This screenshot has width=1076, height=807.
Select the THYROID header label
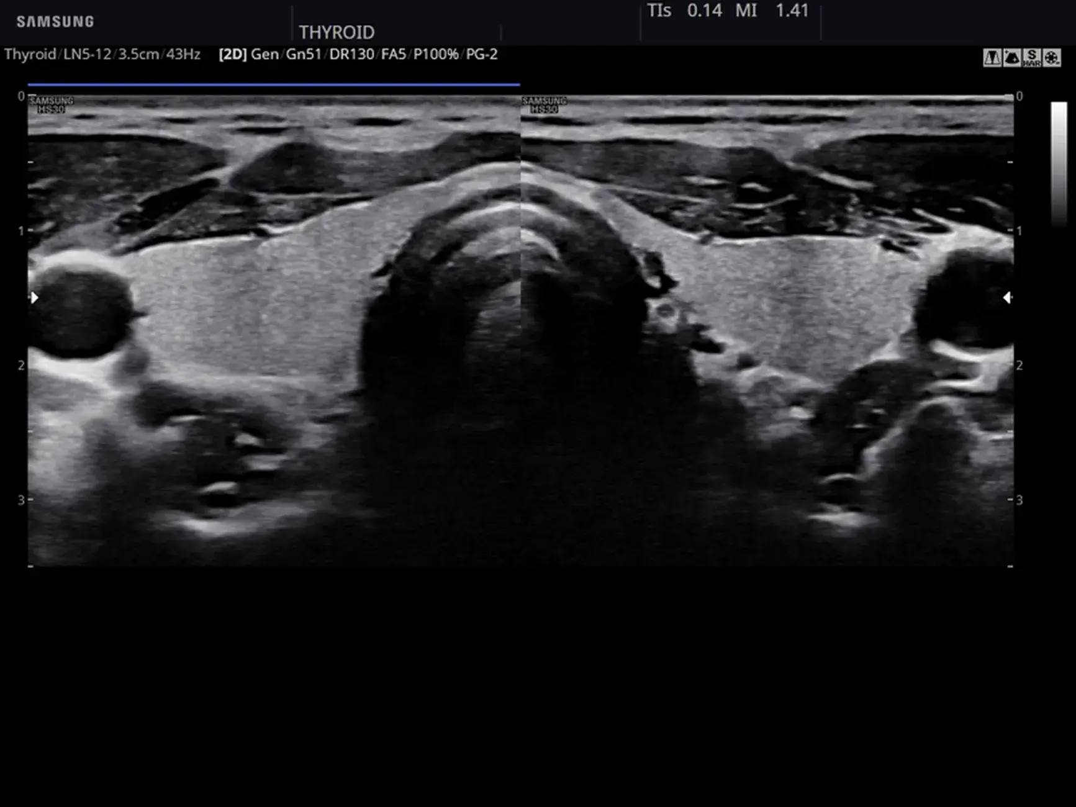point(337,32)
